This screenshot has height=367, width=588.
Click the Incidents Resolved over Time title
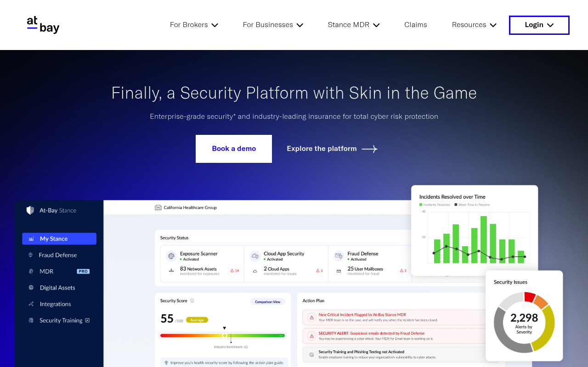pyautogui.click(x=452, y=197)
